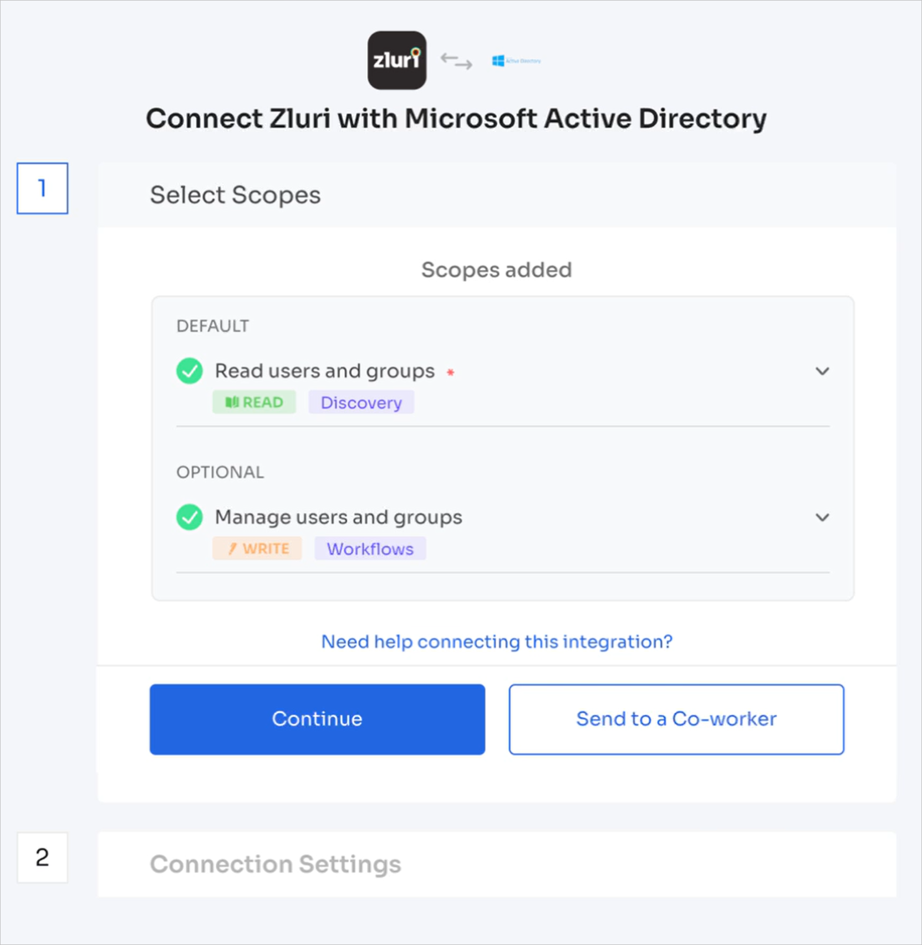This screenshot has width=922, height=945.
Task: Expand the Read users and groups chevron
Action: (x=822, y=371)
